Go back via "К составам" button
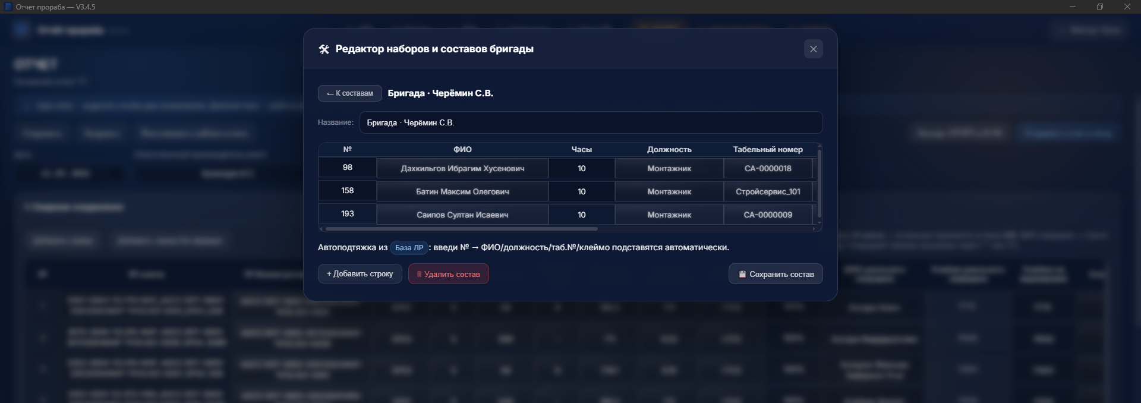Screen dimensions: 1141x403 349,93
